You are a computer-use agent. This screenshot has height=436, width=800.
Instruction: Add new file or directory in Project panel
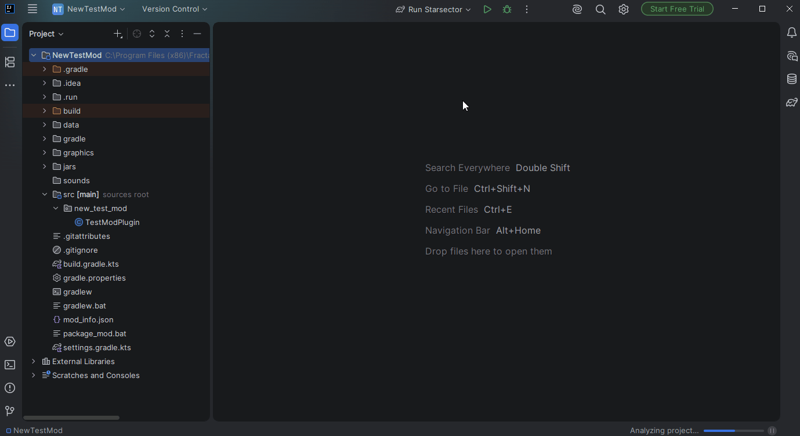click(x=118, y=34)
